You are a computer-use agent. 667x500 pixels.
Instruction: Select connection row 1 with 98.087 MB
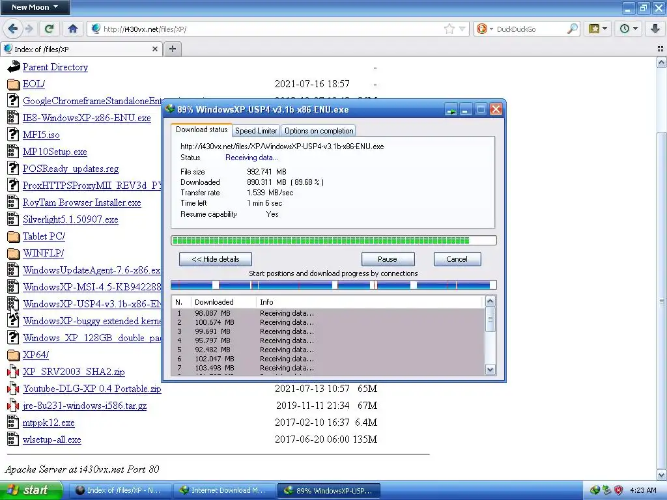(x=328, y=313)
